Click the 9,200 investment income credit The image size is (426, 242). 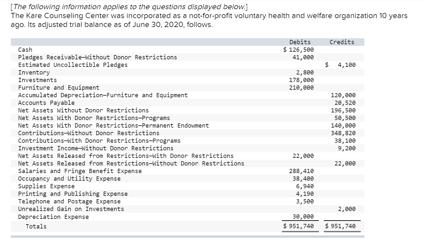click(347, 148)
